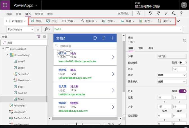This screenshot has width=189, height=128.
Task: Open the 媒體 media dropdown
Action: pyautogui.click(x=127, y=21)
